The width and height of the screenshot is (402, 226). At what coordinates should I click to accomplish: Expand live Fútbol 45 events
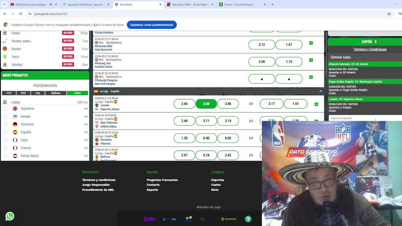86,33
